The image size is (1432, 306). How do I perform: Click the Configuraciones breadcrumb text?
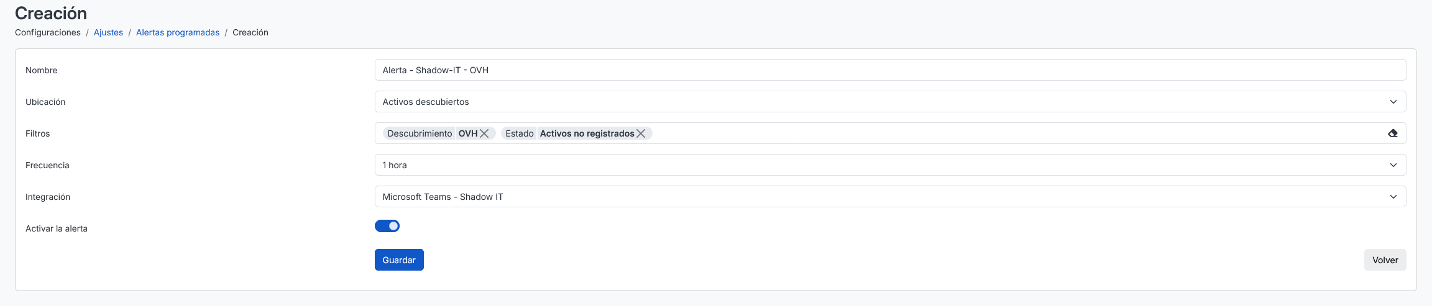(x=48, y=32)
